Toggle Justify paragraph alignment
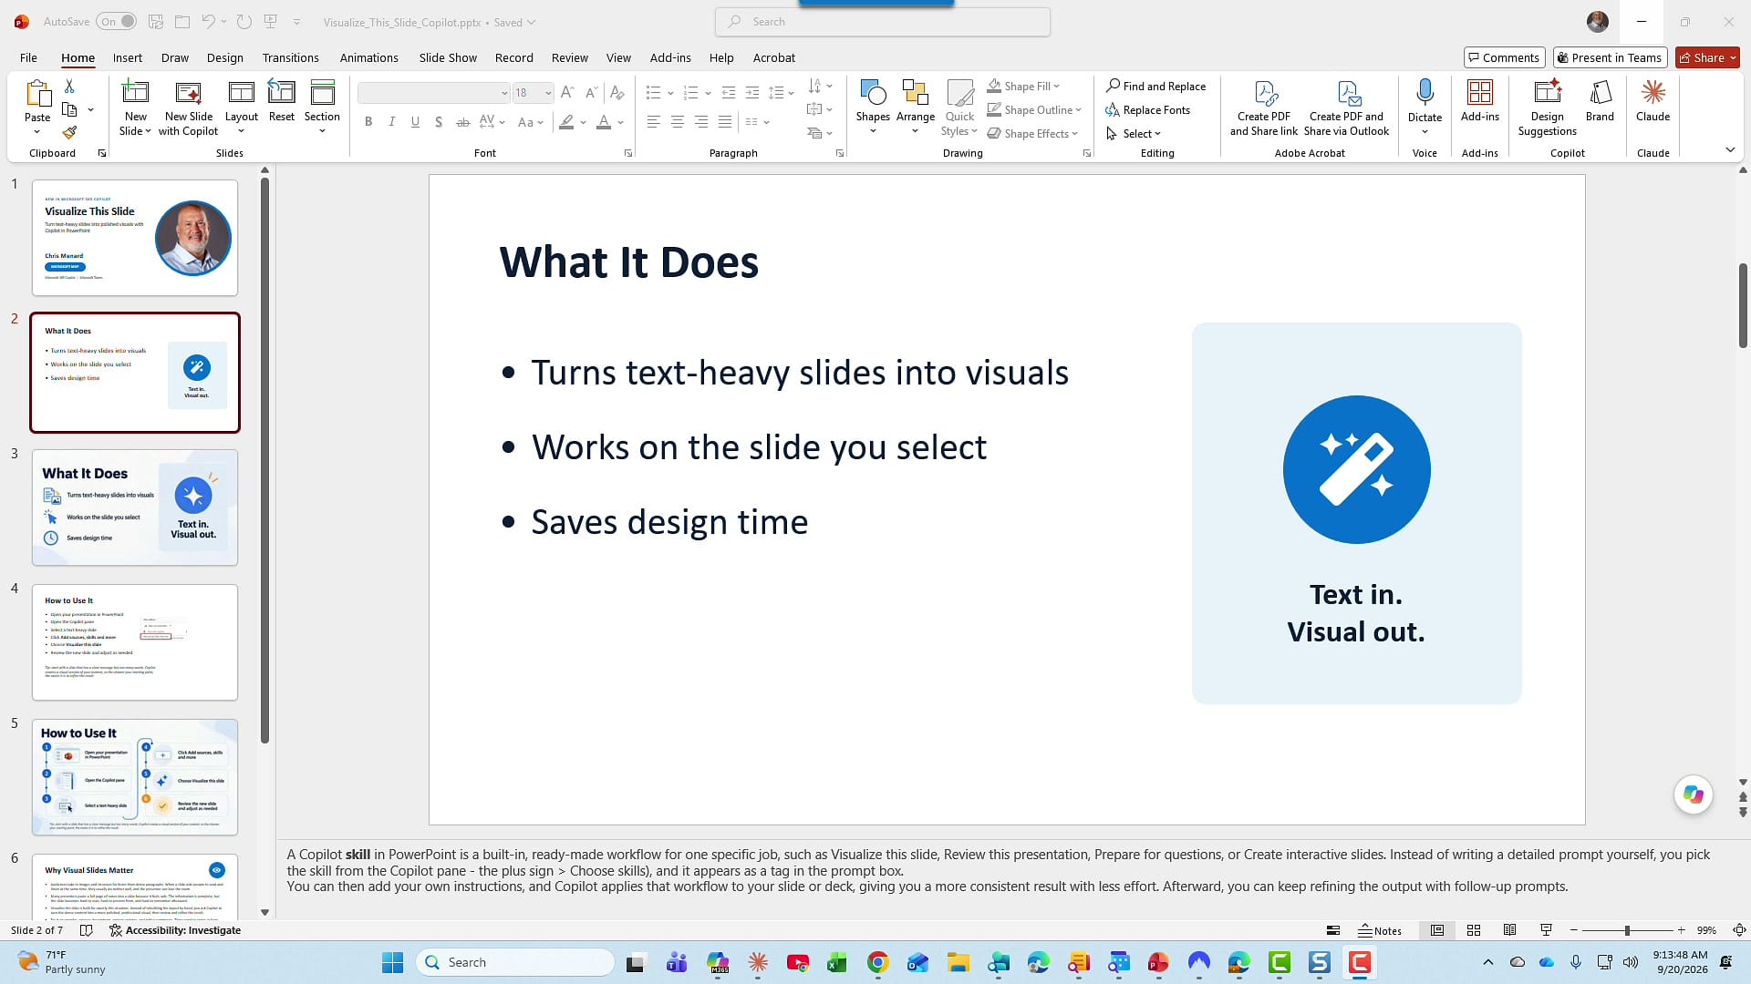1751x984 pixels. point(724,122)
